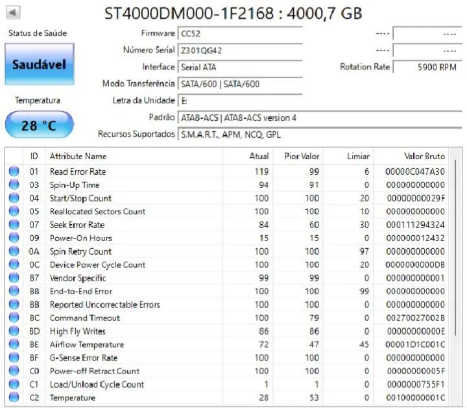Select the End-to-End Error attribute name

[x=81, y=291]
